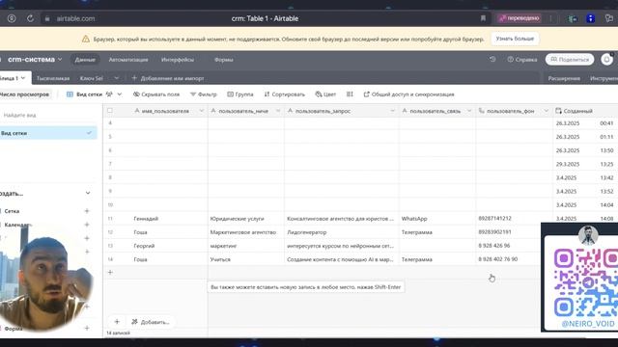Image resolution: width=618 pixels, height=347 pixels.
Task: Open the Сортировать tool
Action: click(x=284, y=94)
